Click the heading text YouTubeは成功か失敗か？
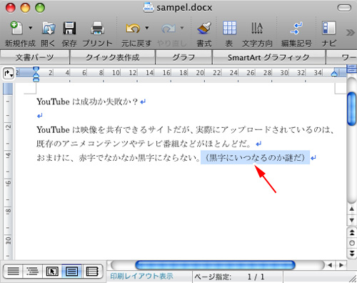This screenshot has width=357, height=283. point(87,101)
